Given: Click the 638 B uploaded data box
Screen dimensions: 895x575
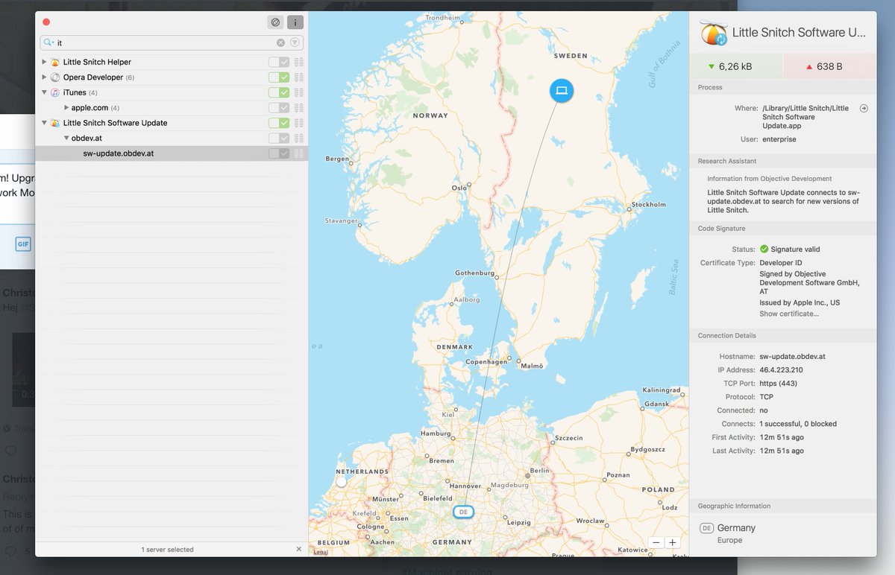Looking at the screenshot, I should click(830, 66).
